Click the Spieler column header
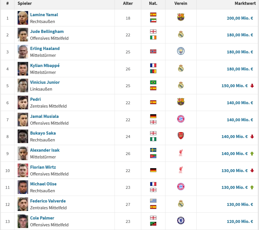 pos(25,3)
